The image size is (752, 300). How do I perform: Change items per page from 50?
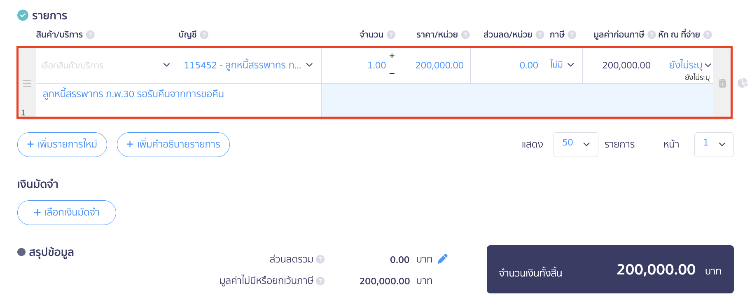click(575, 144)
